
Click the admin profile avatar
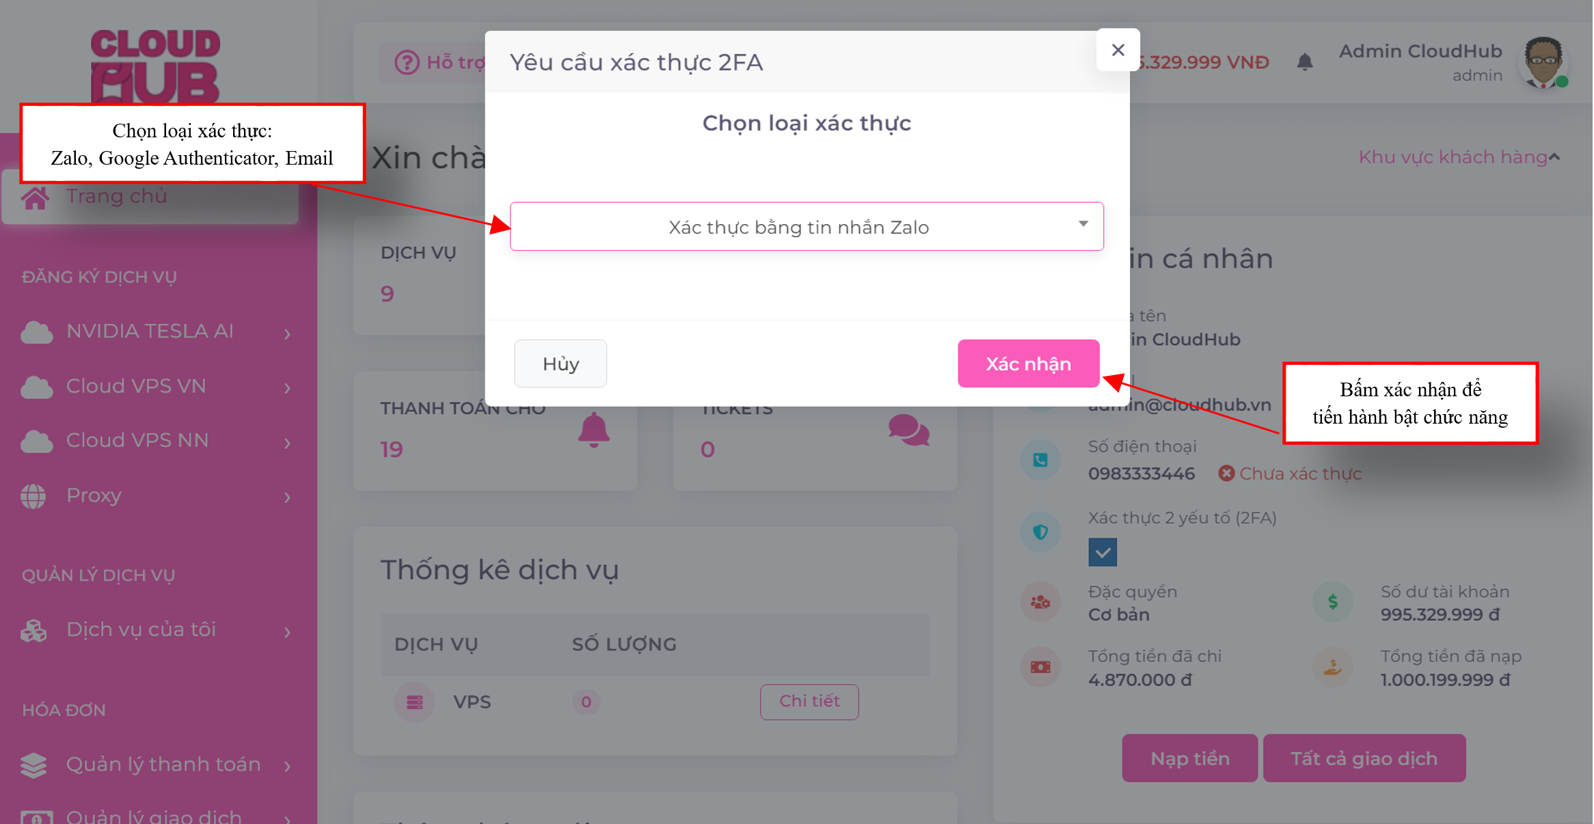click(x=1543, y=63)
